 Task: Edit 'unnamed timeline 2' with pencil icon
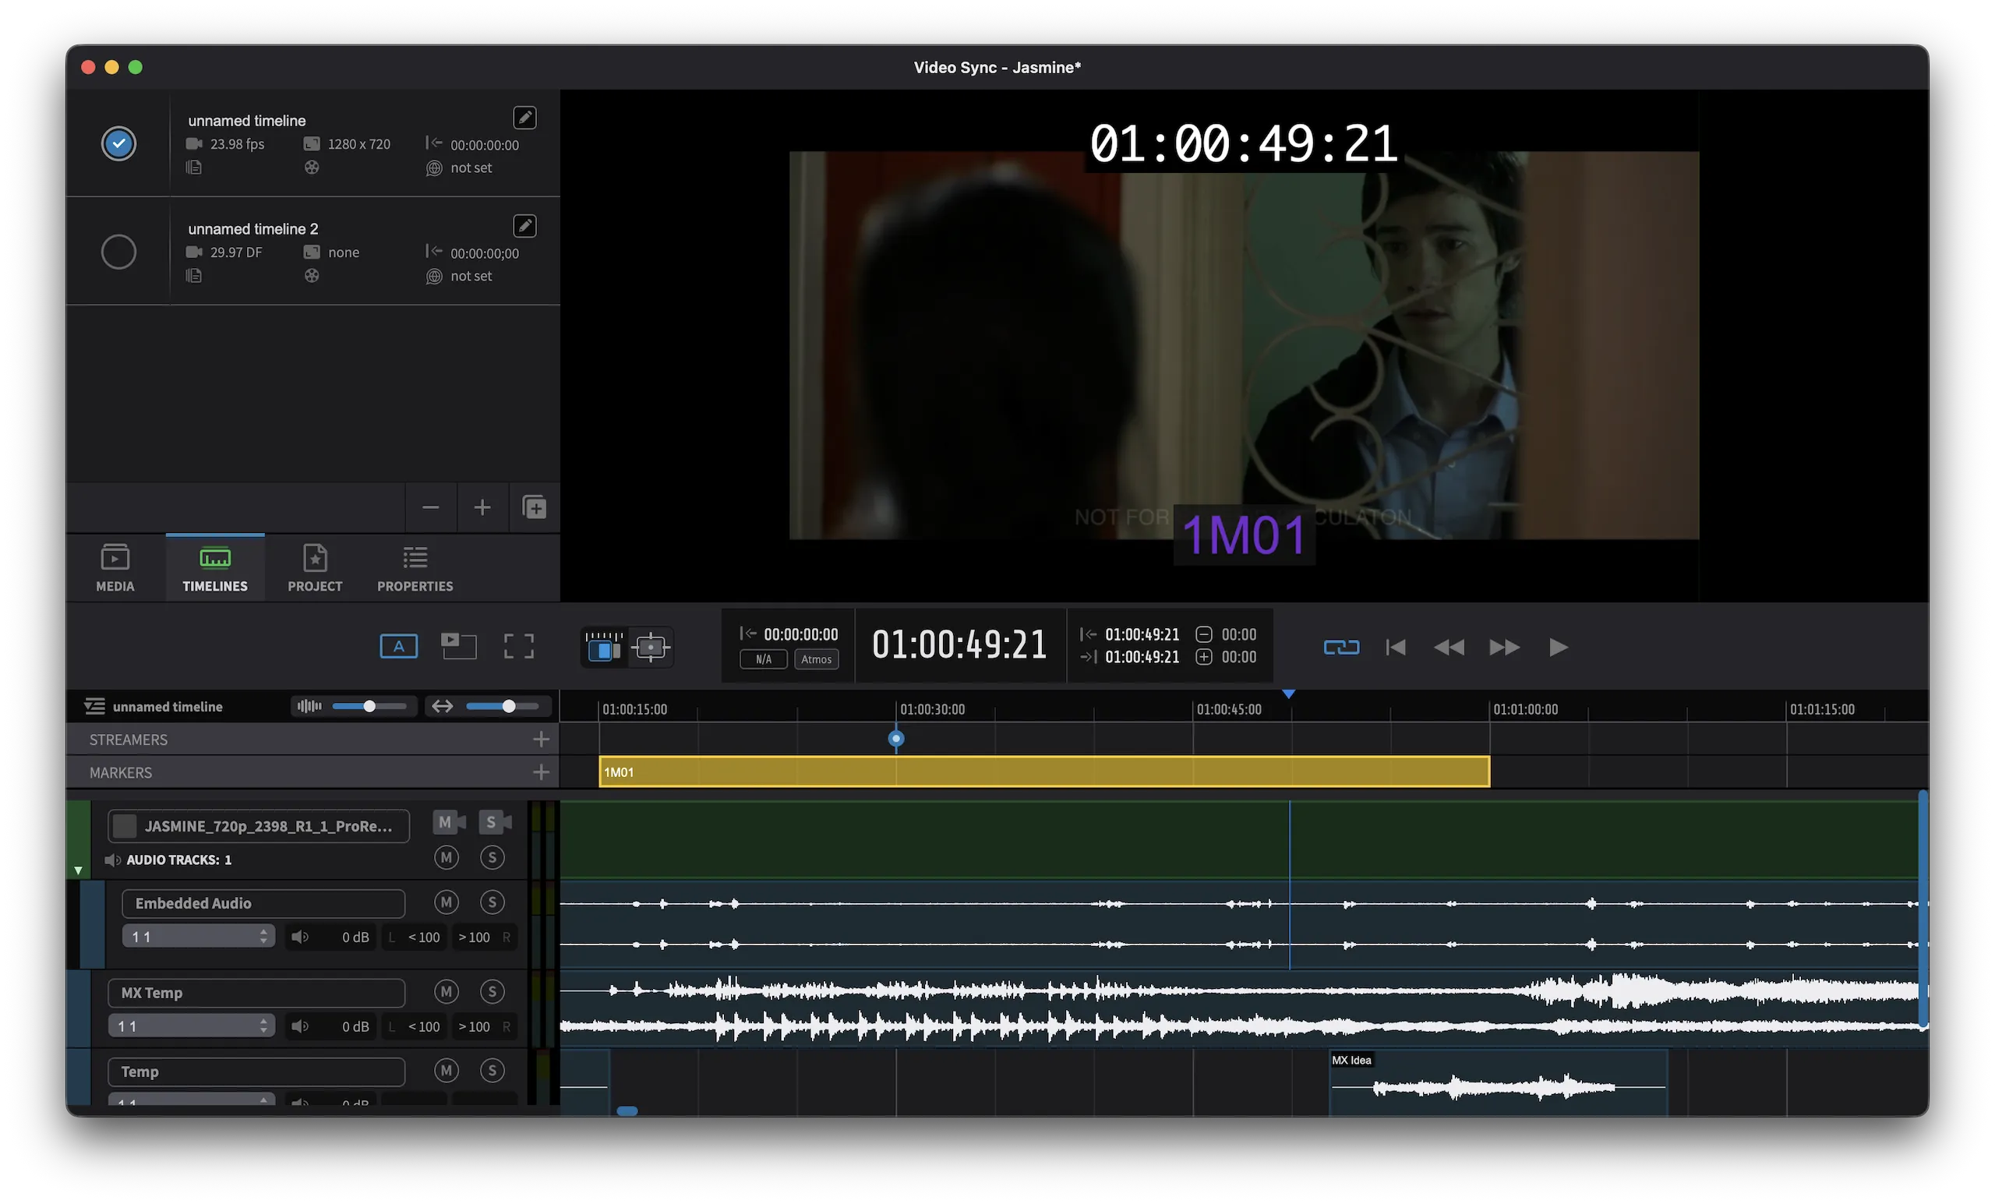tap(524, 227)
